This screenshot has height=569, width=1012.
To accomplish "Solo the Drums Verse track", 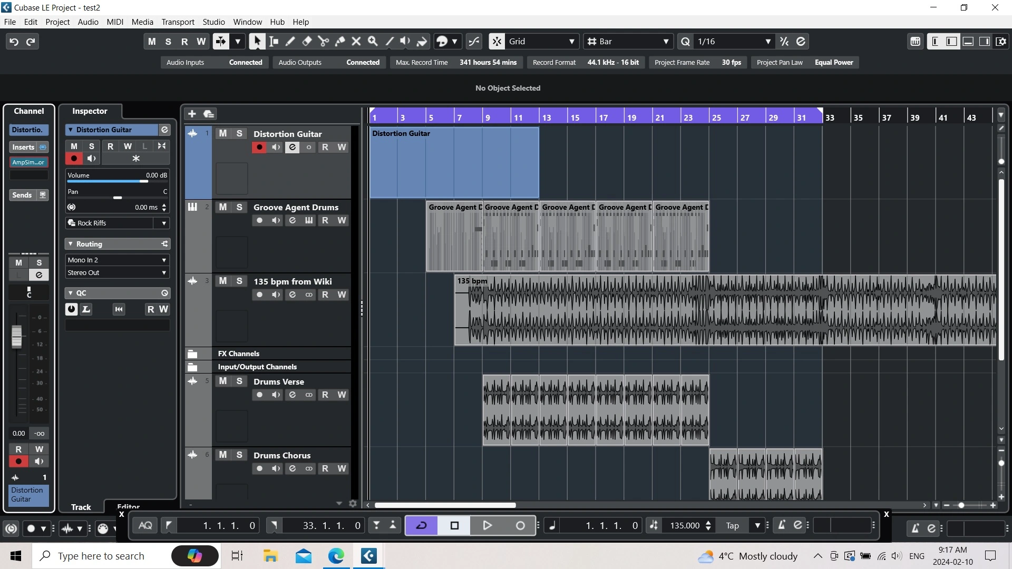I will point(239,381).
